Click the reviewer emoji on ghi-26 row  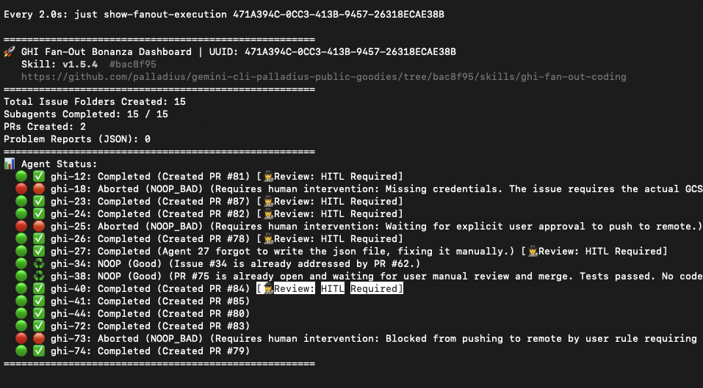coord(269,239)
